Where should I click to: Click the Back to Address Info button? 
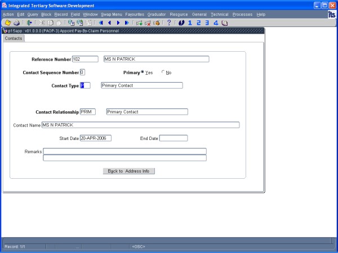(x=128, y=171)
